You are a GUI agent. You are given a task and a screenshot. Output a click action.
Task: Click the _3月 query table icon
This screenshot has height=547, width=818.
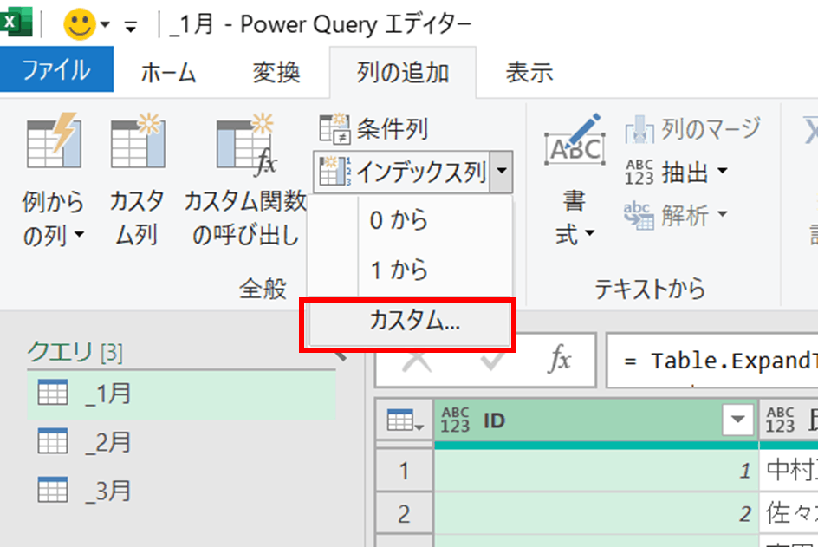53,490
